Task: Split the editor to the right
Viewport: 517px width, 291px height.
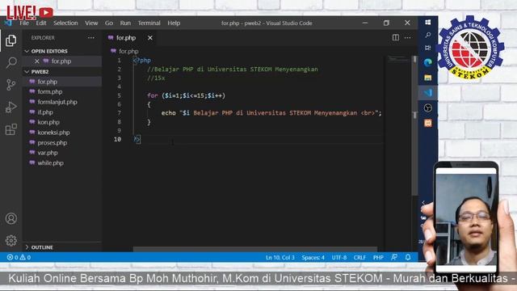Action: click(396, 38)
